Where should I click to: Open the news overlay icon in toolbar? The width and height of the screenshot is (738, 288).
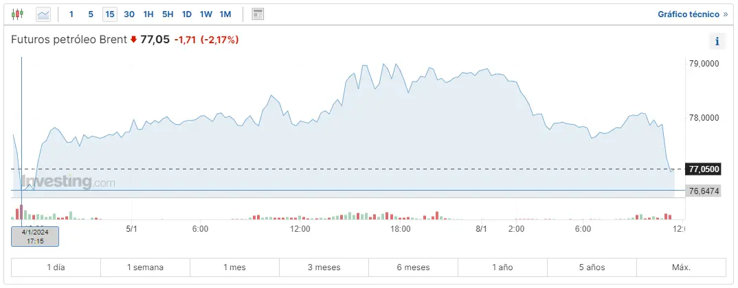click(258, 14)
